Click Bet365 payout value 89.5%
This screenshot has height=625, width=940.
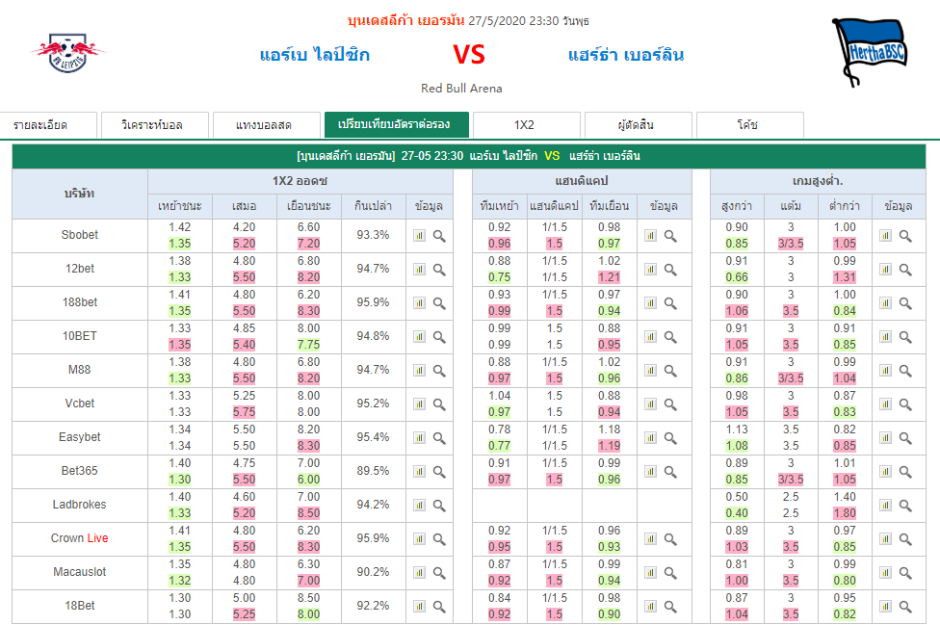point(373,471)
